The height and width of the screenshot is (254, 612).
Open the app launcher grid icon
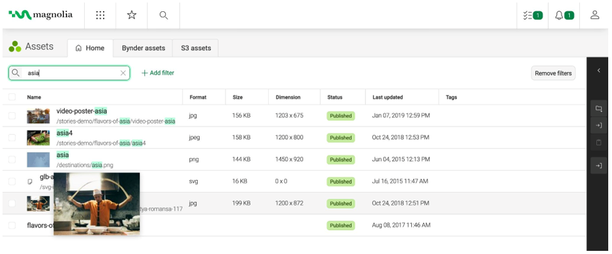(100, 15)
